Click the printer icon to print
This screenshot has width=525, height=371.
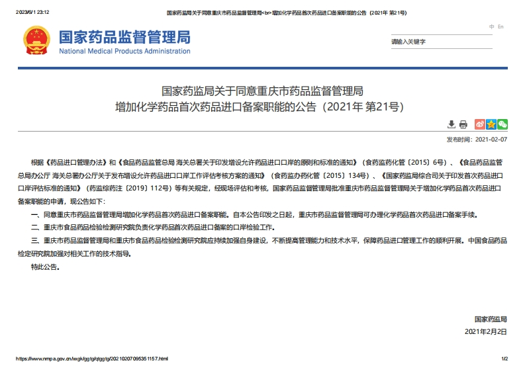point(463,124)
